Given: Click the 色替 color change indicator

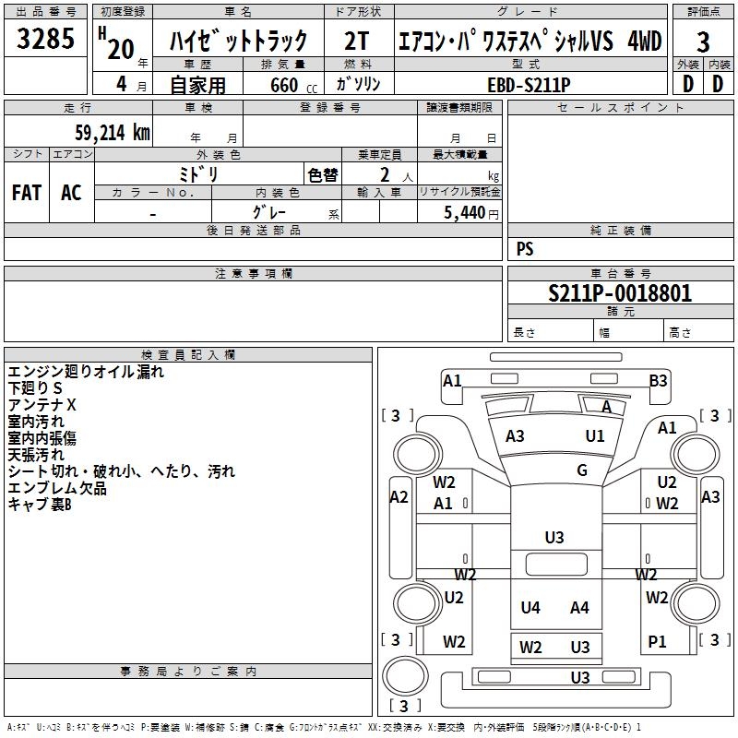Looking at the screenshot, I should (323, 174).
